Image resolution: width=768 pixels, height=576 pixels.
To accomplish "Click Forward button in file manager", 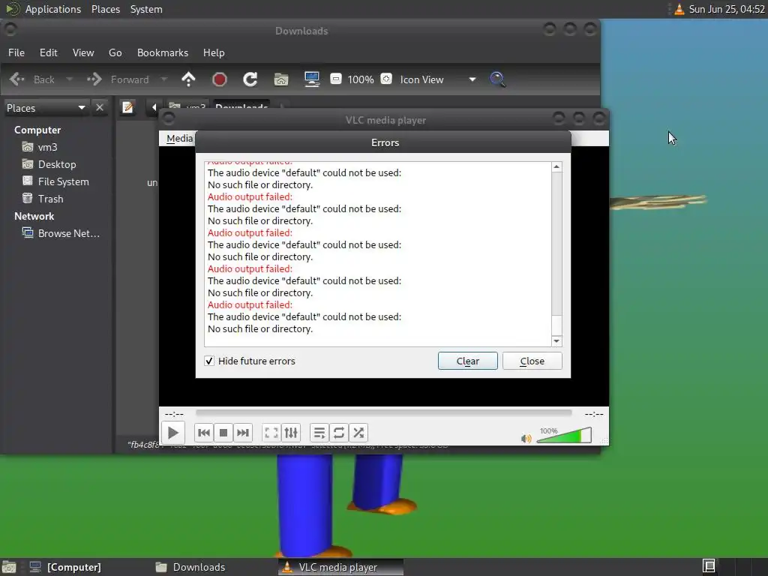I will point(118,79).
